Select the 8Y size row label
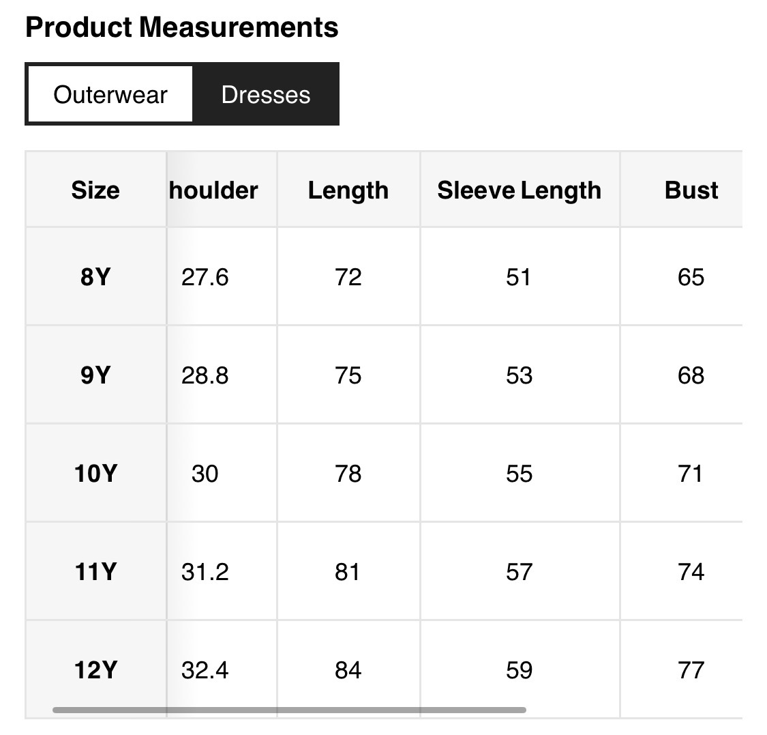 click(x=95, y=277)
